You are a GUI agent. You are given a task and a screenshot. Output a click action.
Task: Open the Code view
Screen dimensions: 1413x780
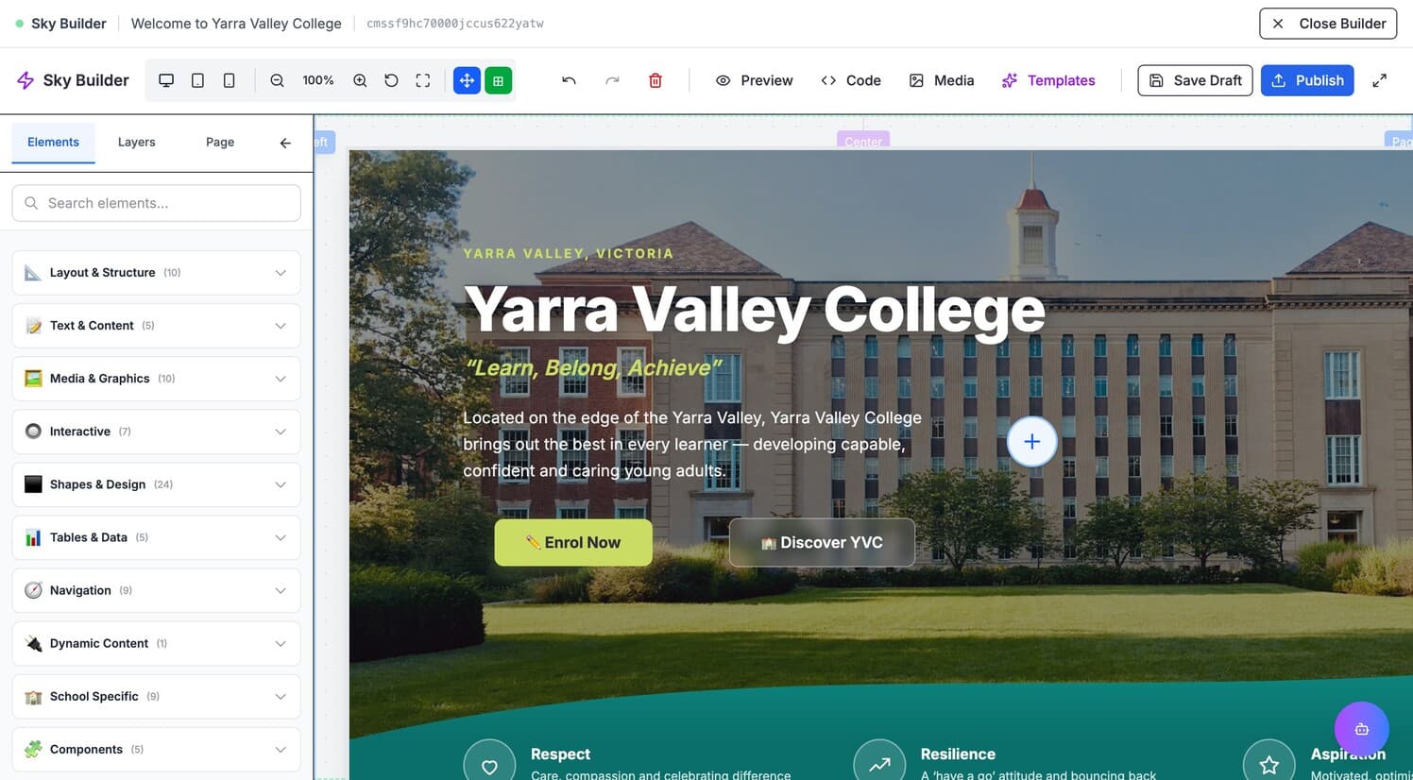click(x=851, y=80)
